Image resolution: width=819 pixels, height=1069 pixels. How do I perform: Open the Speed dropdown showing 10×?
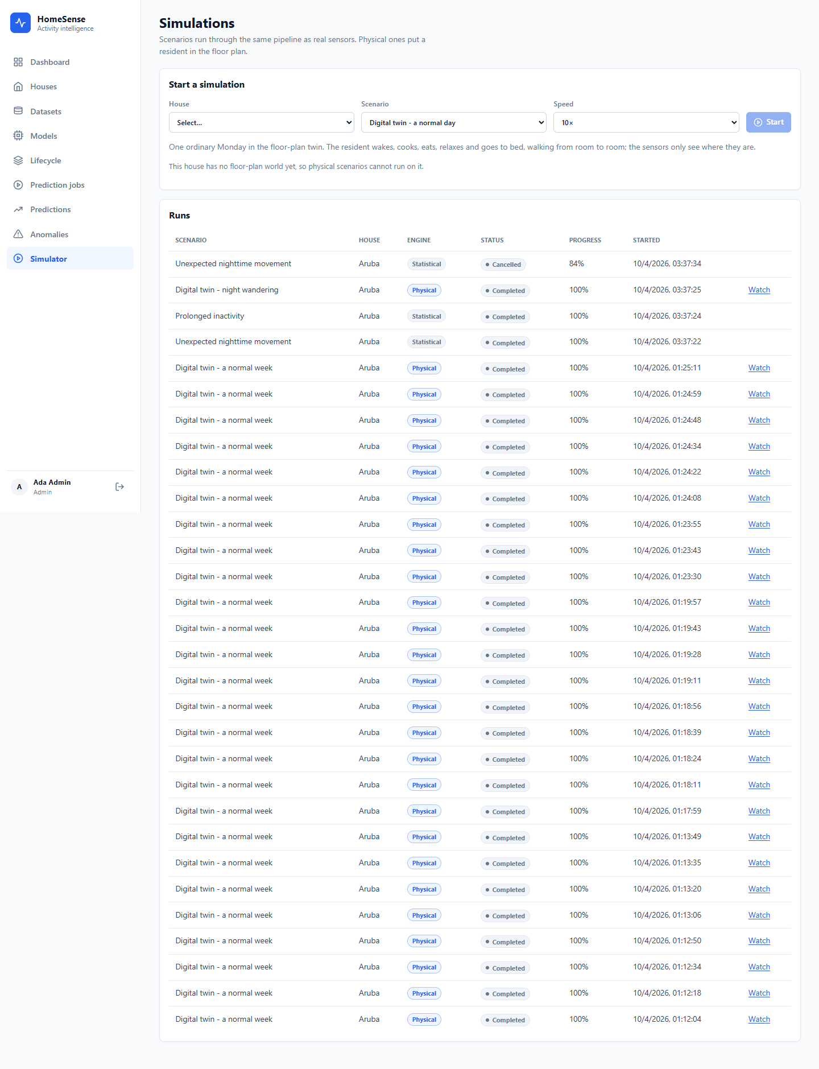(646, 122)
